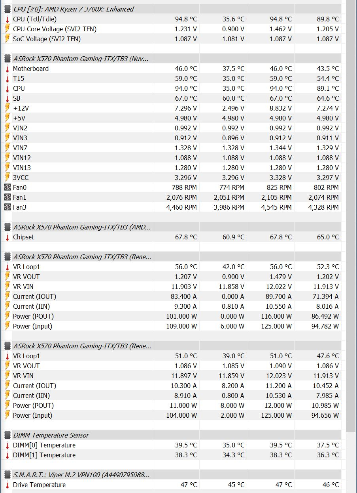Click the '1.344 V' maximum VIN7 value

click(x=281, y=147)
